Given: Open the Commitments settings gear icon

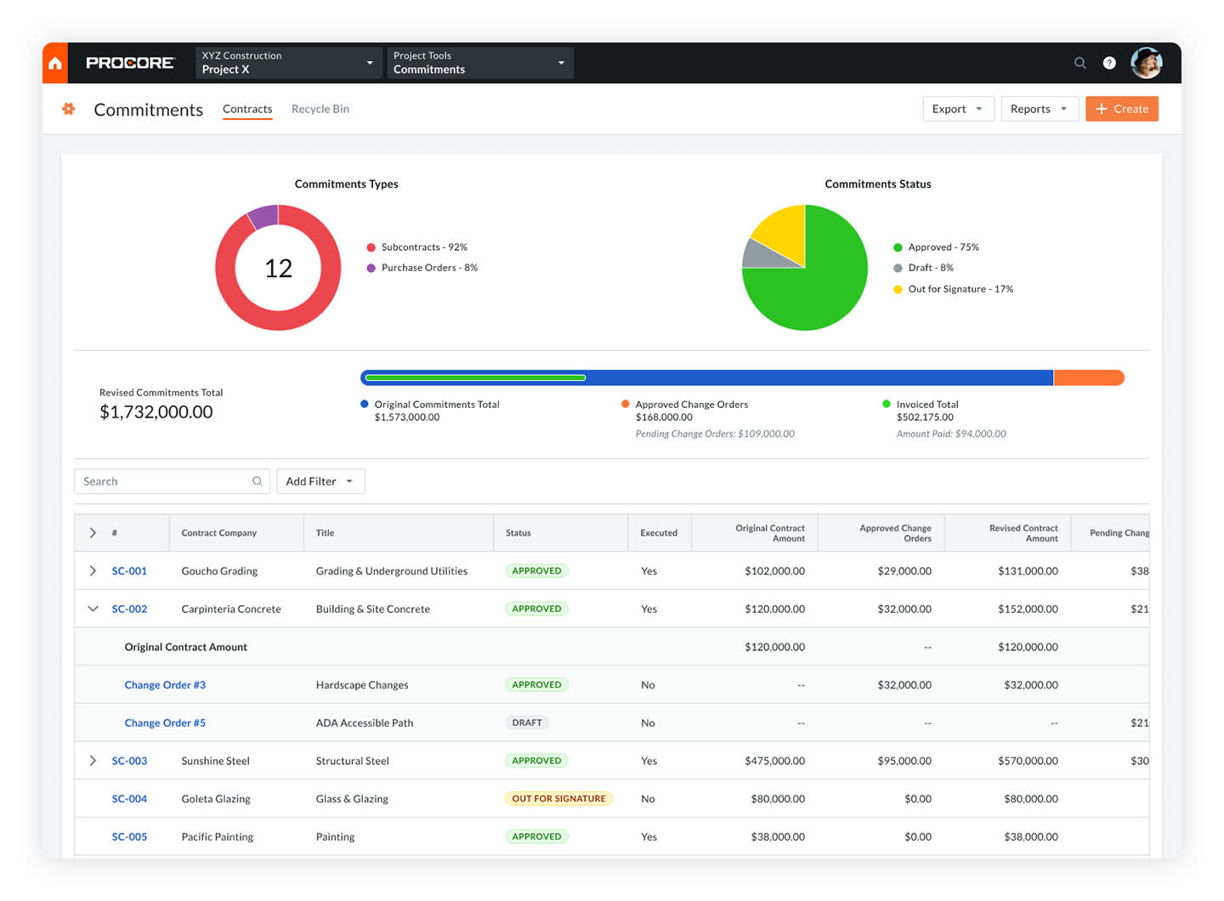Looking at the screenshot, I should (68, 109).
